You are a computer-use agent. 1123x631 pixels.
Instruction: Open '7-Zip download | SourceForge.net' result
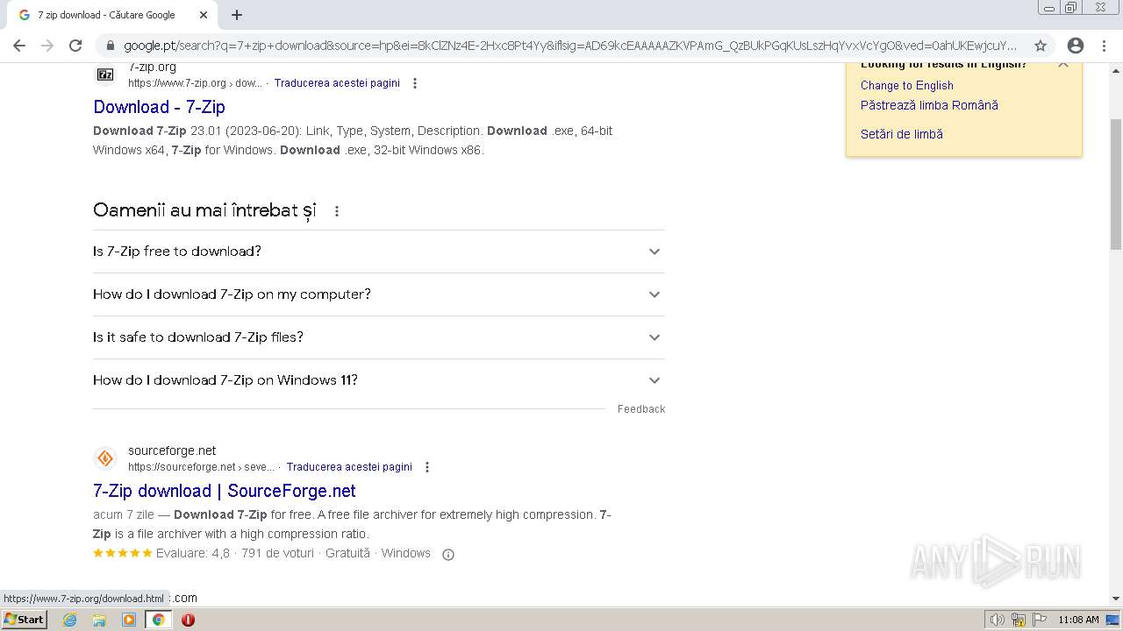click(x=225, y=491)
